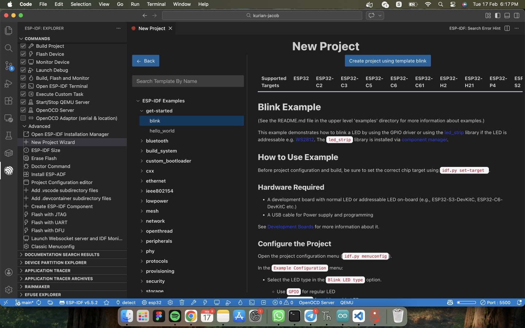The width and height of the screenshot is (525, 328).
Task: Uncheck the Launch Debug checkbox
Action: click(23, 70)
